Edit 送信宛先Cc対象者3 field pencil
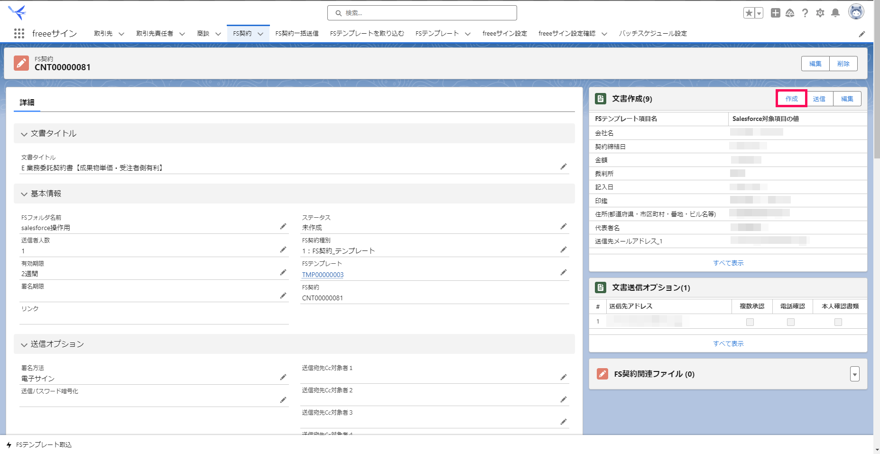 tap(564, 422)
